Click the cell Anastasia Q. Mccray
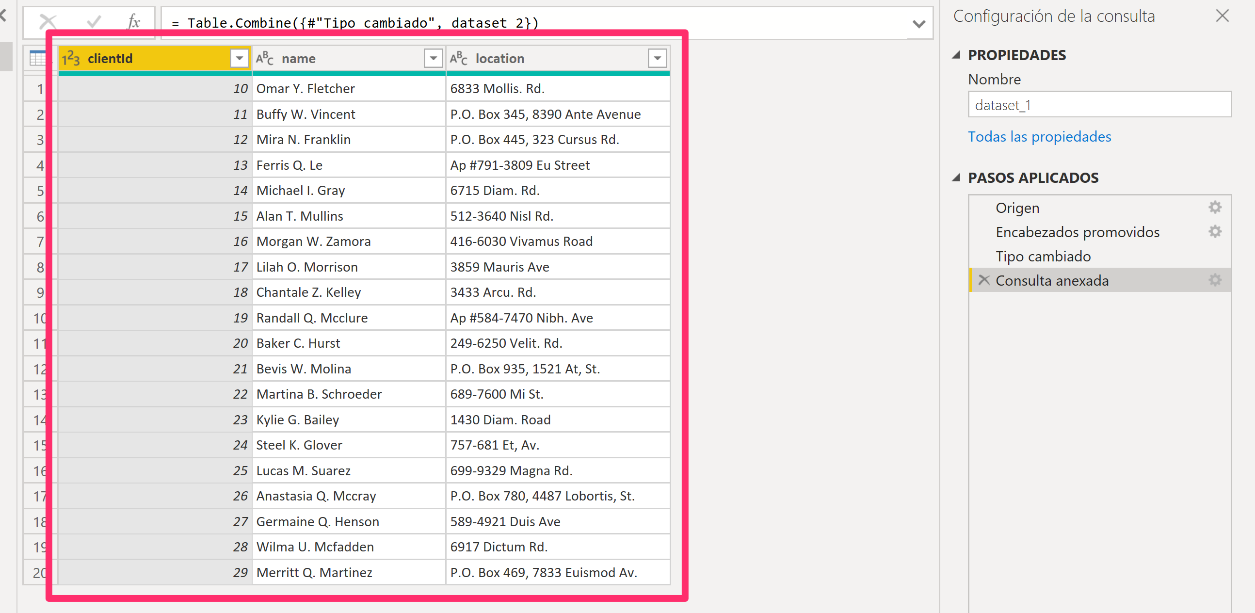The image size is (1255, 613). click(349, 496)
